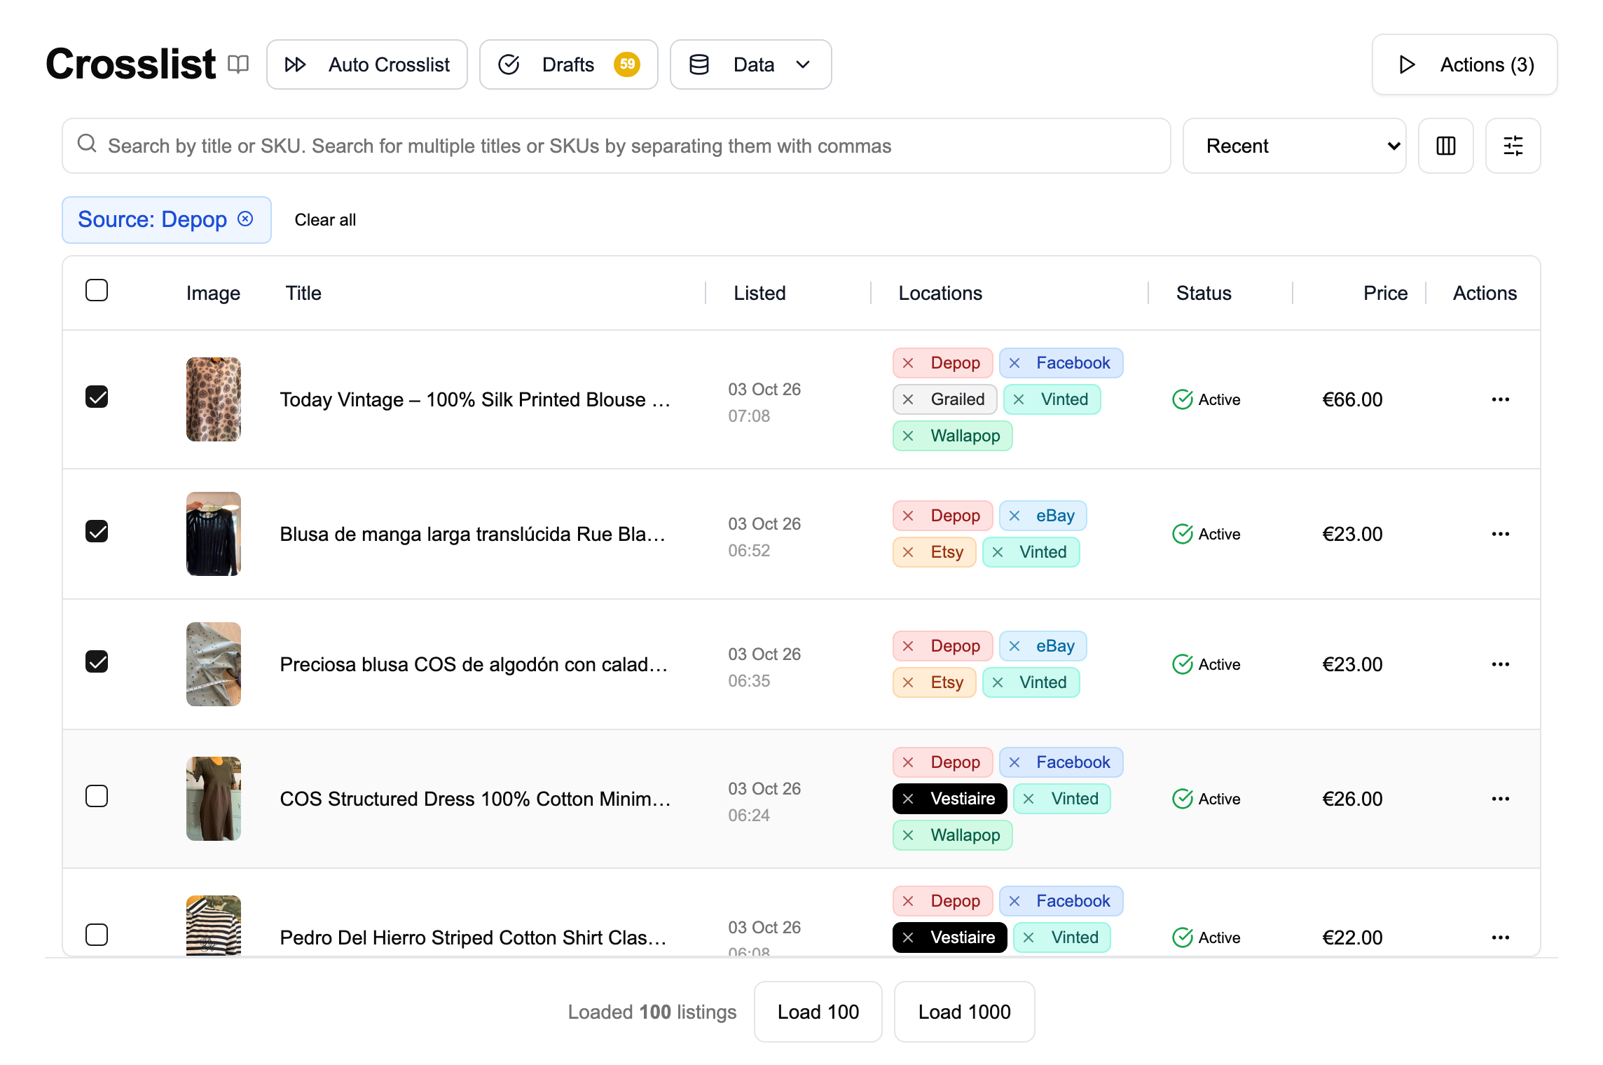Focus the title or SKU search field
1603x1065 pixels.
pos(617,146)
